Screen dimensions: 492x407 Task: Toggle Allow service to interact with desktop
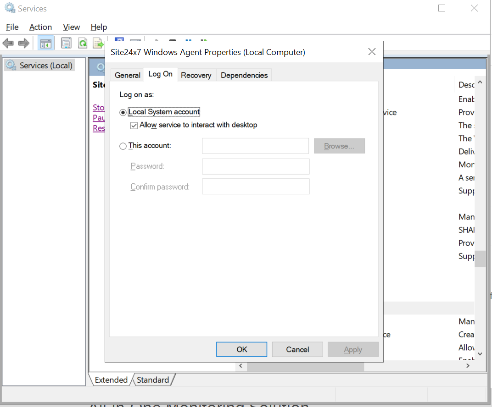[134, 125]
